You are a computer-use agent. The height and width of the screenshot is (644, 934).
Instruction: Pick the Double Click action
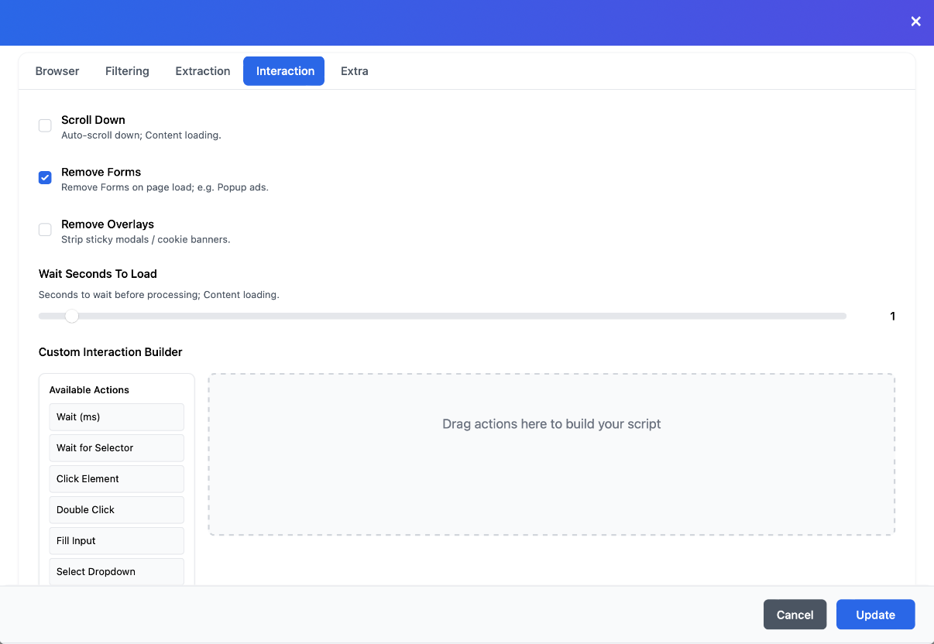(116, 510)
